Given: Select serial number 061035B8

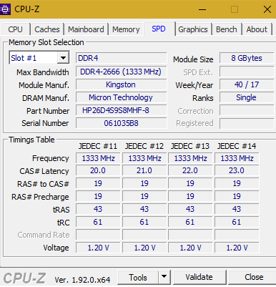Looking at the screenshot, I should pyautogui.click(x=121, y=123).
